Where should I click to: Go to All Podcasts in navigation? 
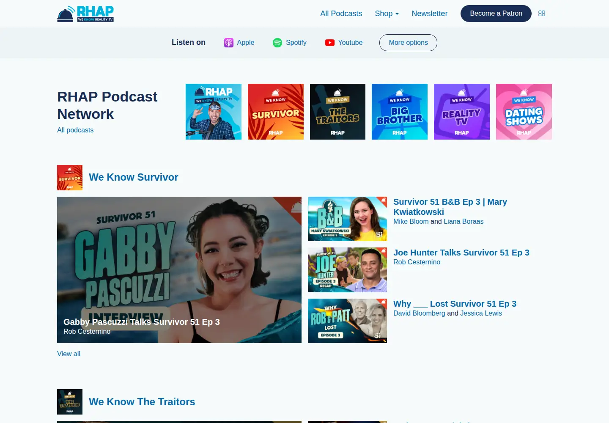[x=341, y=14]
